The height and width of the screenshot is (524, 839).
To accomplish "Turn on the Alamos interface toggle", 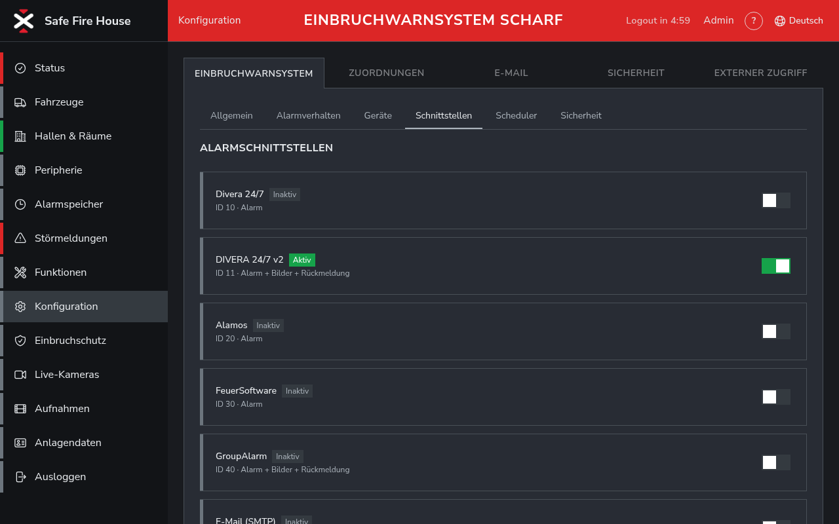I will (x=776, y=331).
